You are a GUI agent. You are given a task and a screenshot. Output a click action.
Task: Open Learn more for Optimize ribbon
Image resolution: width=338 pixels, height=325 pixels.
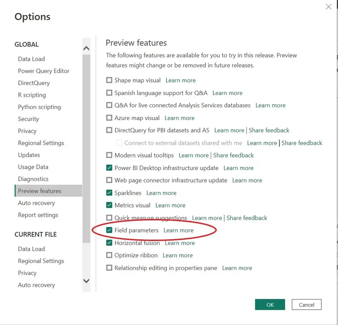(x=178, y=256)
